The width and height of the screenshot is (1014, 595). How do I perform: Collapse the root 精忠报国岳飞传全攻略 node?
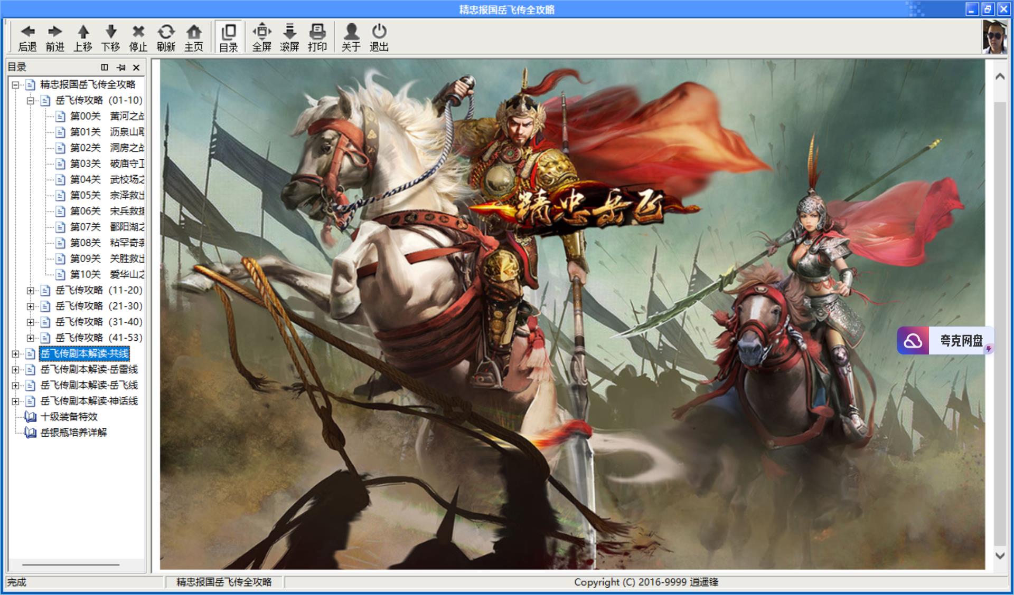point(15,84)
